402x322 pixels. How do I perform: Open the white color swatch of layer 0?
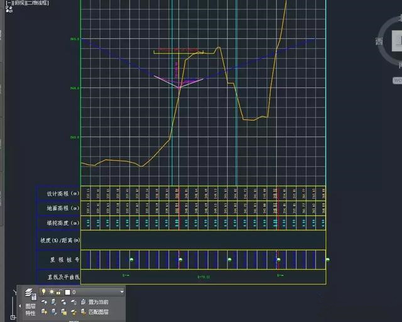[x=67, y=292]
